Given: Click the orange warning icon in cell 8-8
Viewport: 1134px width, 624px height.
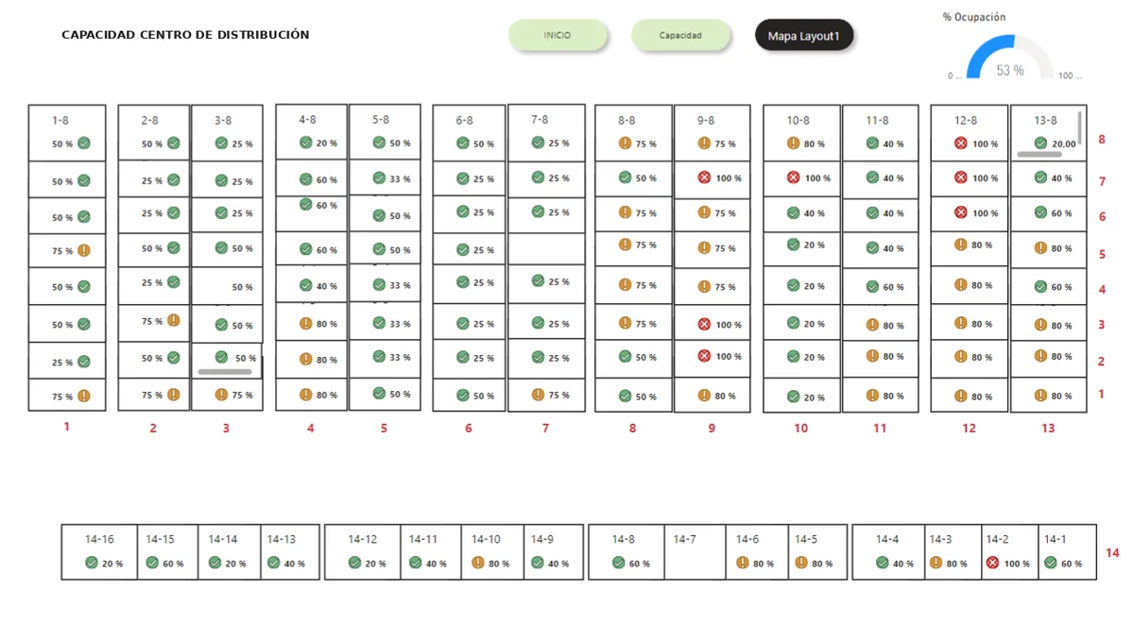Looking at the screenshot, I should tap(625, 143).
